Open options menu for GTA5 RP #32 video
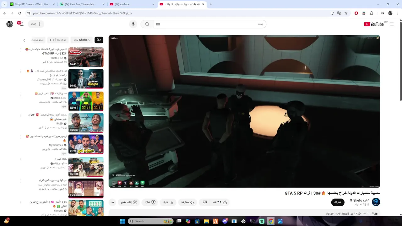Viewport: 402px width, 226px height. (21, 50)
